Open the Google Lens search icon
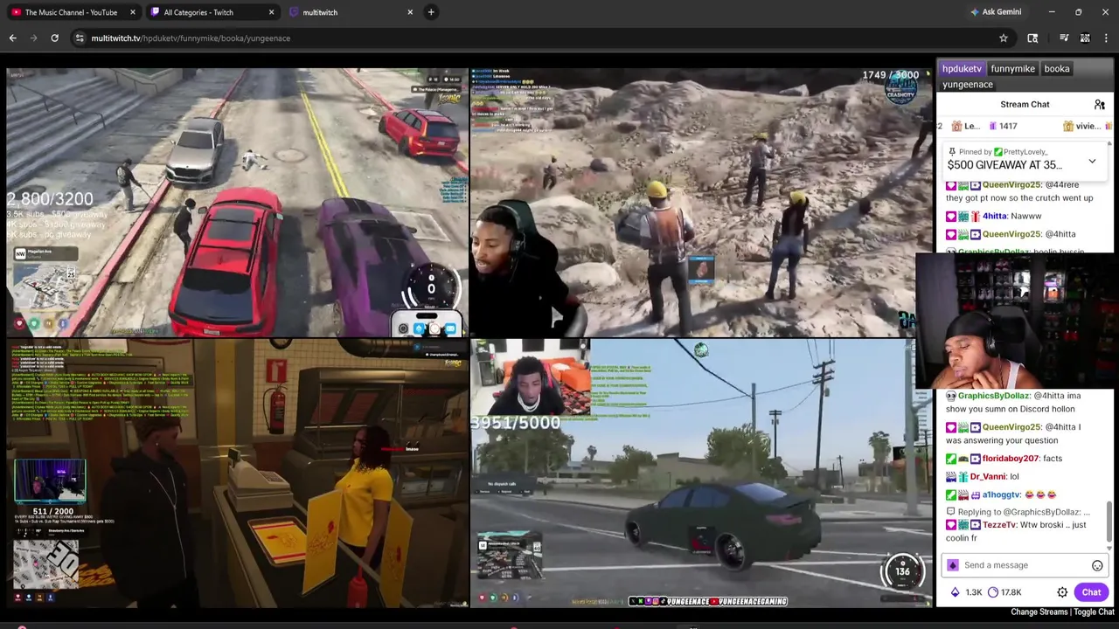Screen dimensions: 1119x629 pyautogui.click(x=1032, y=38)
